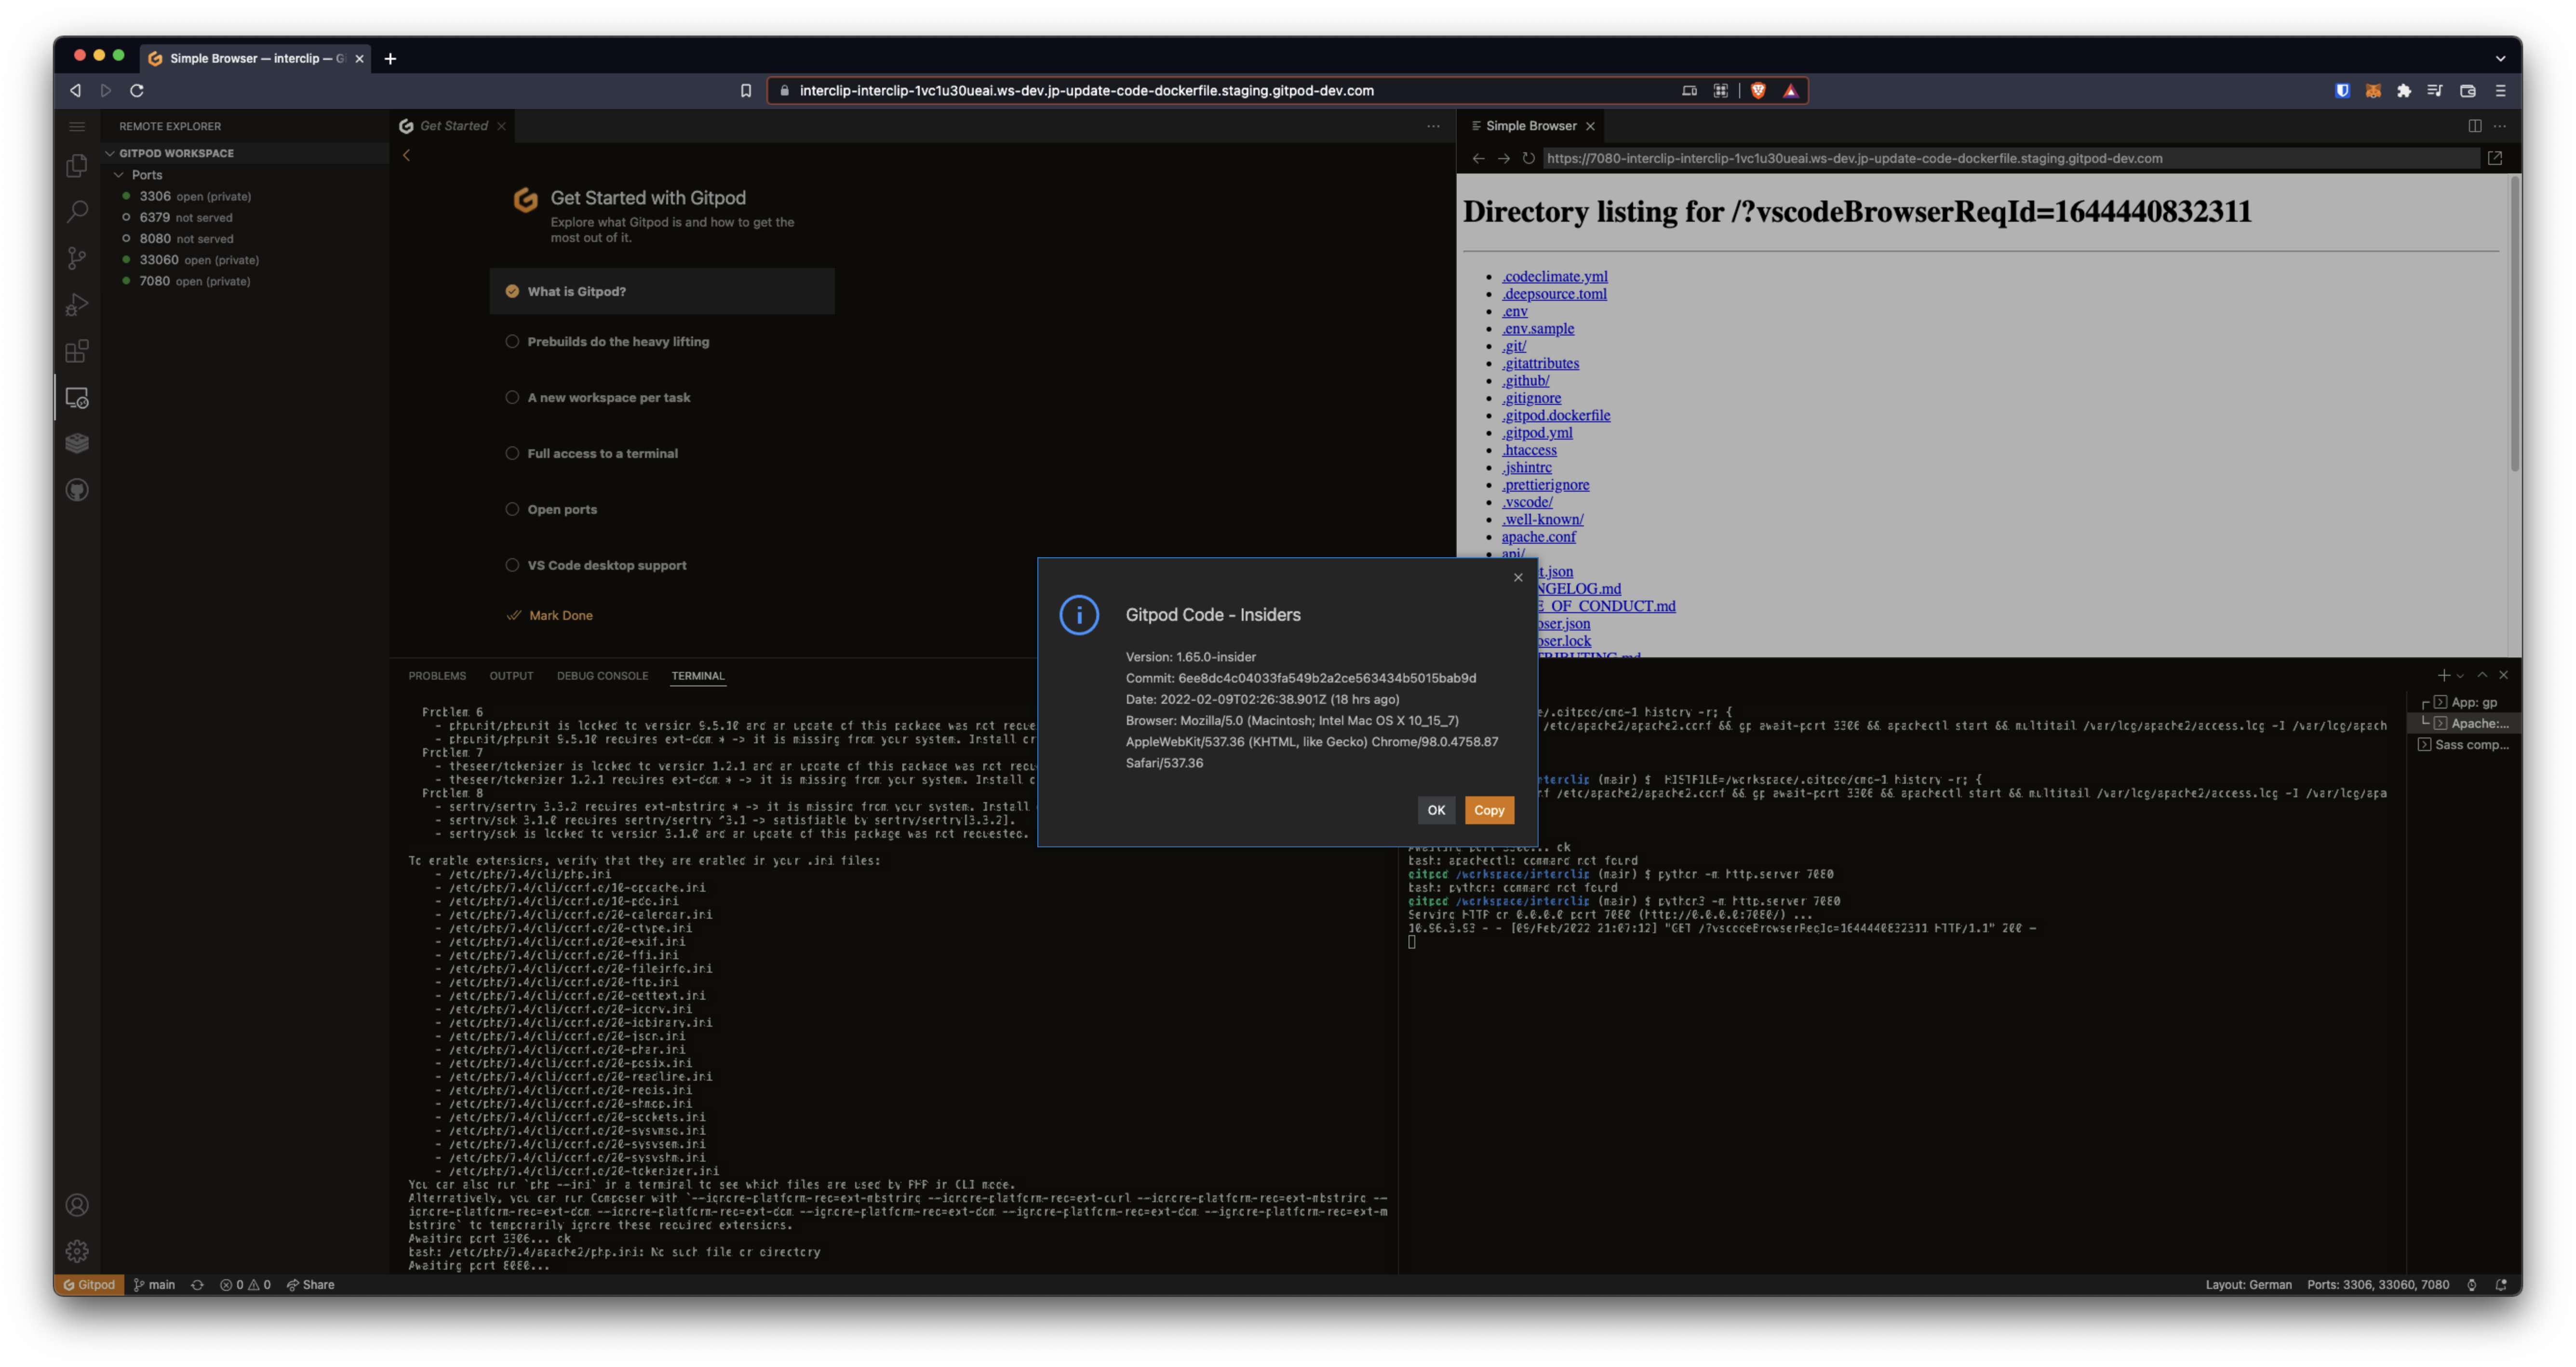Screen dimensions: 2576x1367
Task: Go back from the Get Started page chevron
Action: pos(406,155)
